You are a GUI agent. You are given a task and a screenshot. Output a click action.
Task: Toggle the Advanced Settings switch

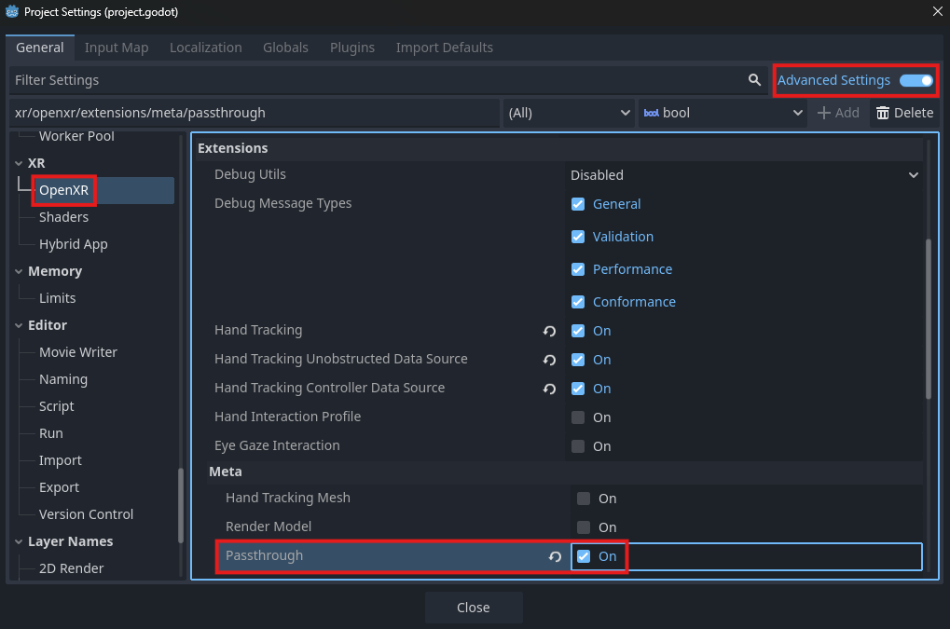916,80
